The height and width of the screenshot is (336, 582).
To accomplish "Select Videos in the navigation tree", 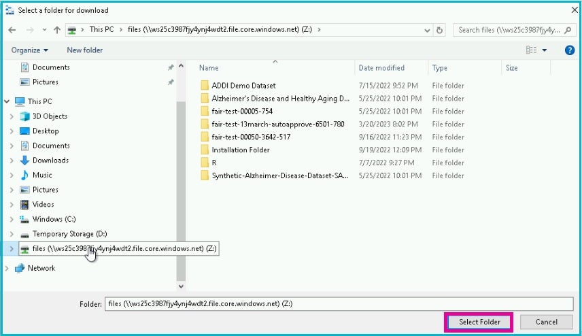I will tap(43, 204).
